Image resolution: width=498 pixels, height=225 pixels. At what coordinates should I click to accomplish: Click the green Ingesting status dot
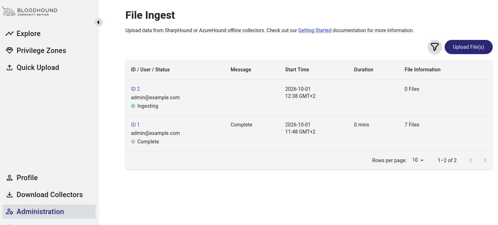[x=133, y=106]
